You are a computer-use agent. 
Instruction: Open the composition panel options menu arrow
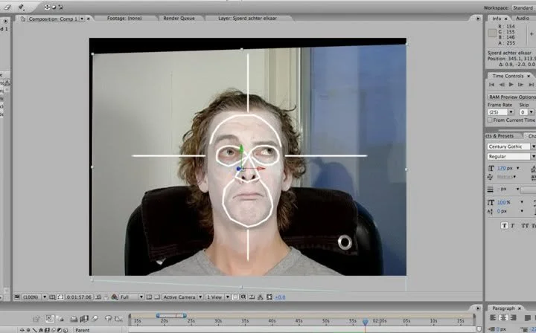478,19
